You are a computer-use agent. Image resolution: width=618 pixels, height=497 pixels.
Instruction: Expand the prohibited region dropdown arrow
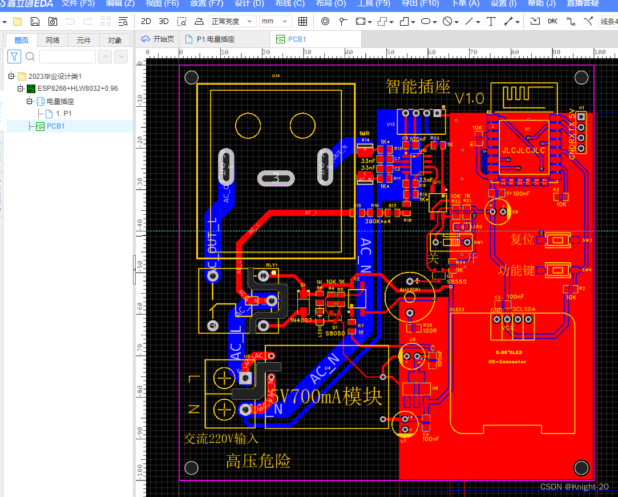click(457, 22)
